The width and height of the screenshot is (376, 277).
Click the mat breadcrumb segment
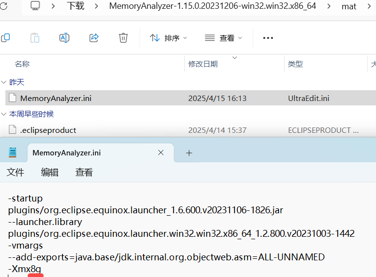349,6
